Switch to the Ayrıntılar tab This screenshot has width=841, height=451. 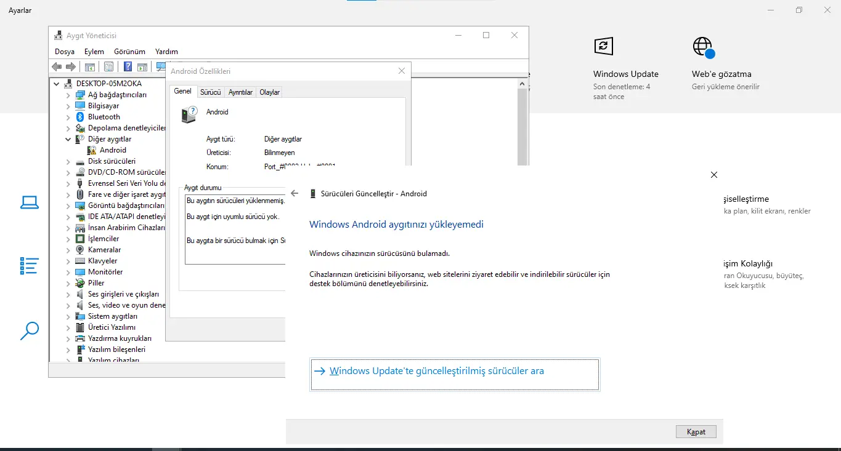(240, 92)
